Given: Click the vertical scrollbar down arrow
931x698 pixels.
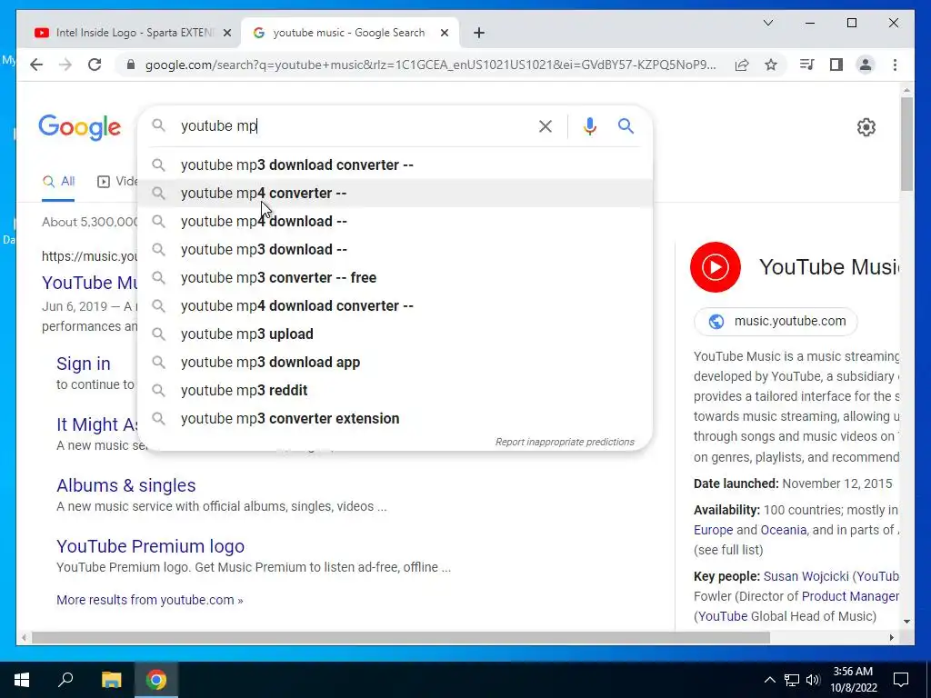Looking at the screenshot, I should (906, 622).
